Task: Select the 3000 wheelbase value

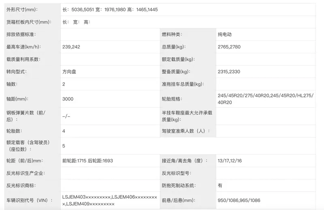Action: (x=68, y=99)
